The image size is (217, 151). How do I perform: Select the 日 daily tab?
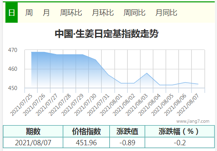tap(11, 13)
